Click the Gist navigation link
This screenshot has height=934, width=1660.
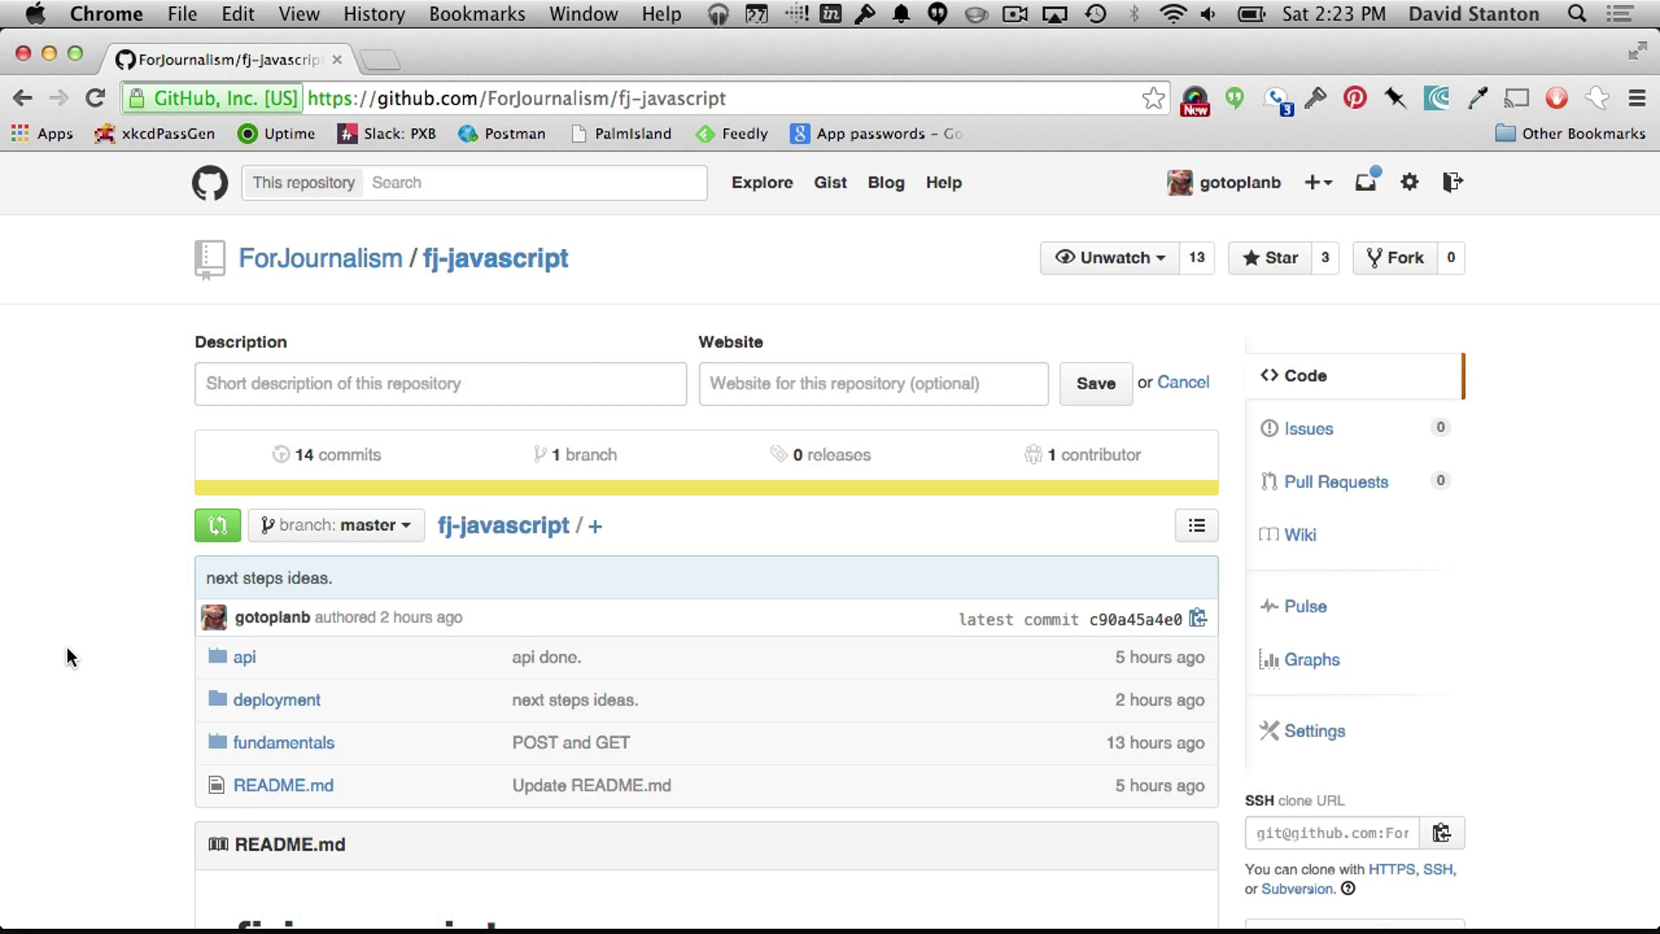click(830, 183)
